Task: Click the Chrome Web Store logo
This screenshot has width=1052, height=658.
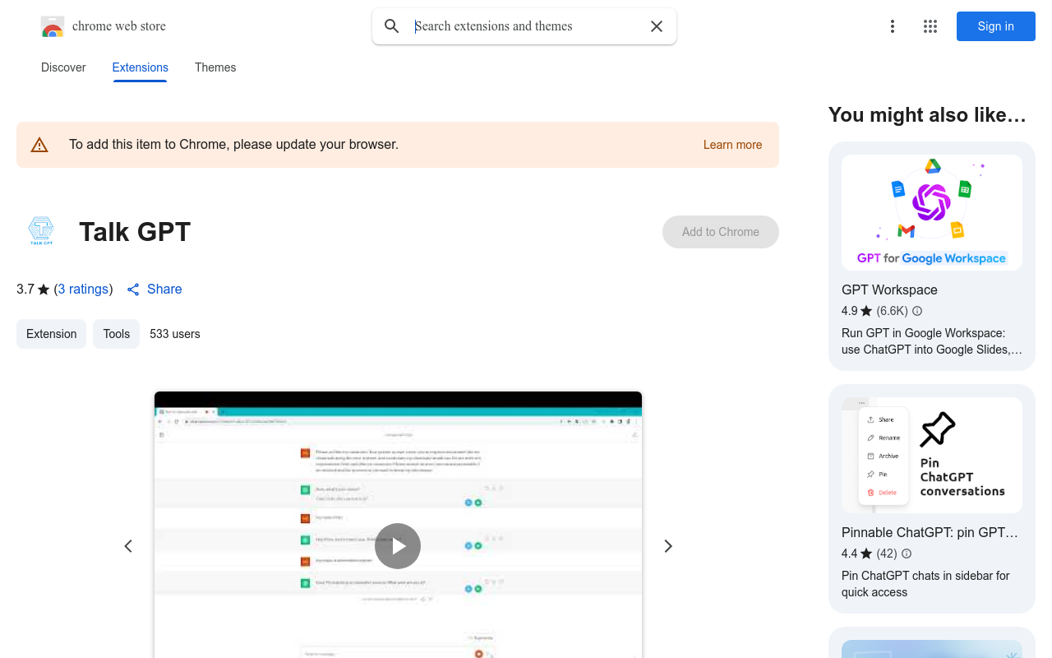Action: pyautogui.click(x=53, y=26)
